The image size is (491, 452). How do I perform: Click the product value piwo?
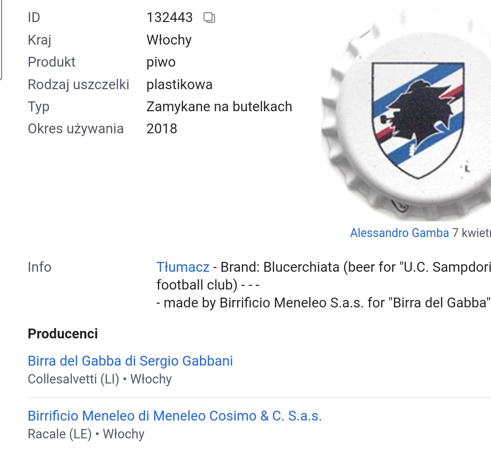click(161, 62)
